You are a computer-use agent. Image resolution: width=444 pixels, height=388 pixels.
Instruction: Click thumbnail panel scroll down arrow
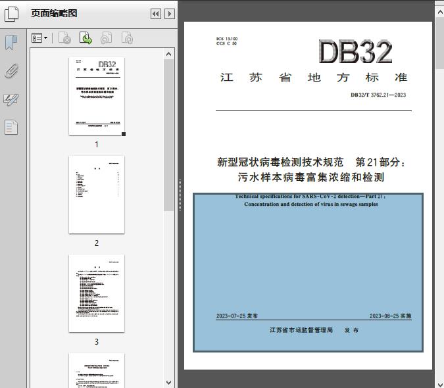pyautogui.click(x=169, y=383)
